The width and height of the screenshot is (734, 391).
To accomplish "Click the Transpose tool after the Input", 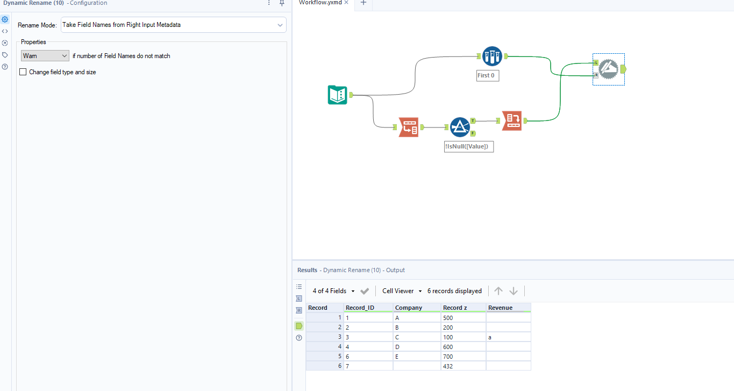I will (409, 127).
